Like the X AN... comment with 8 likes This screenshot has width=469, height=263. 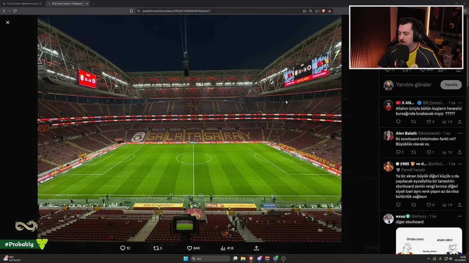[429, 122]
